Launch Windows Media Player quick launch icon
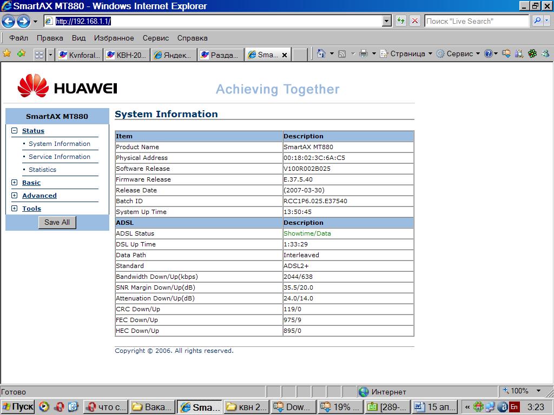Screen dimensions: 554x415 tap(44, 407)
